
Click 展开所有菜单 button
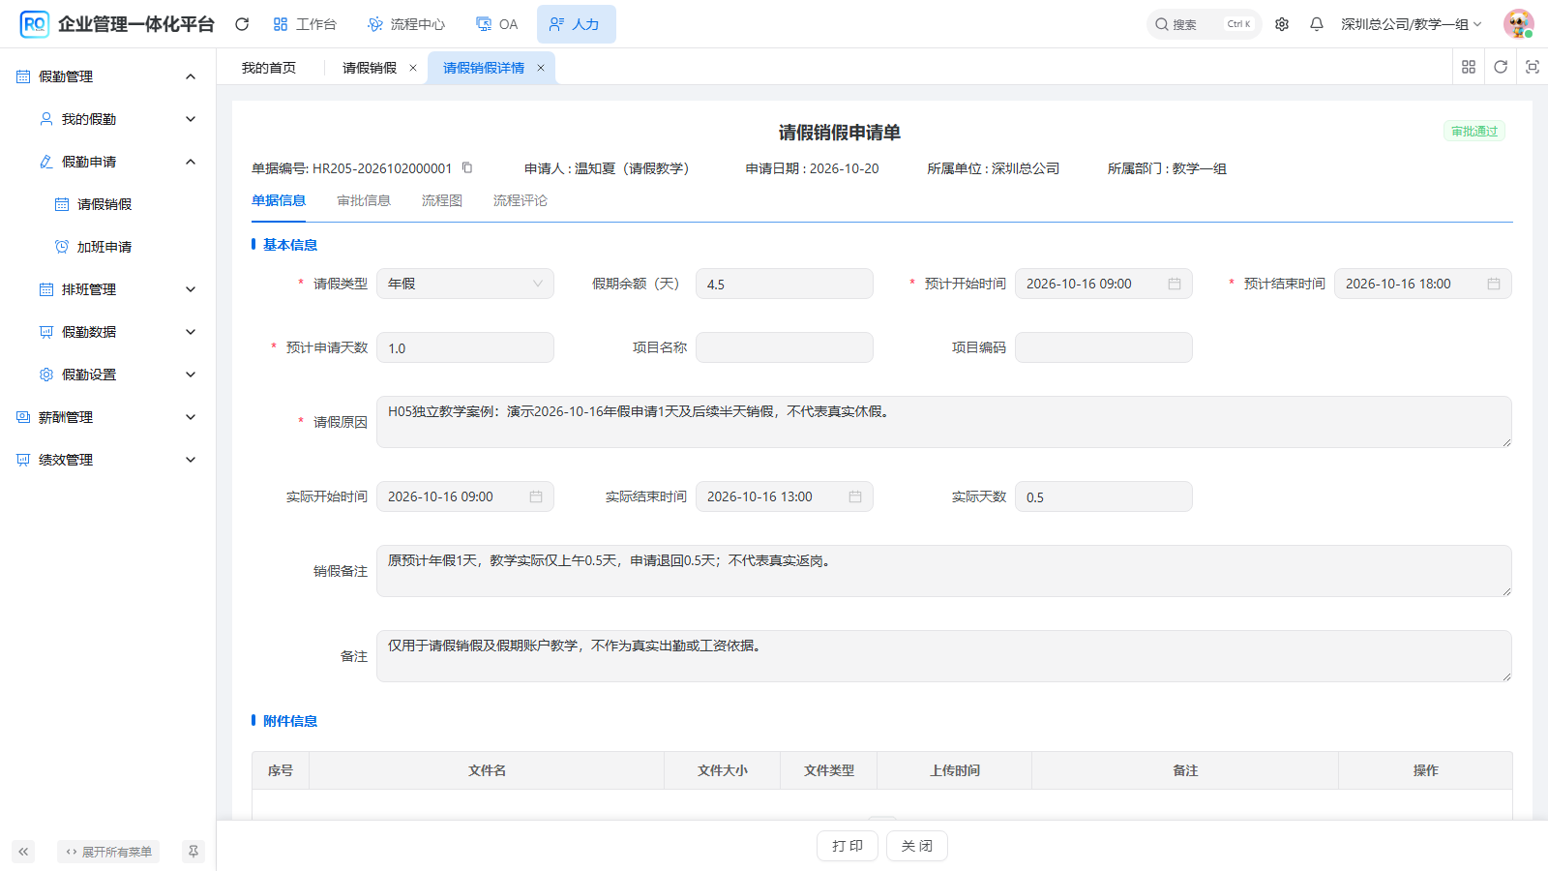(x=108, y=852)
